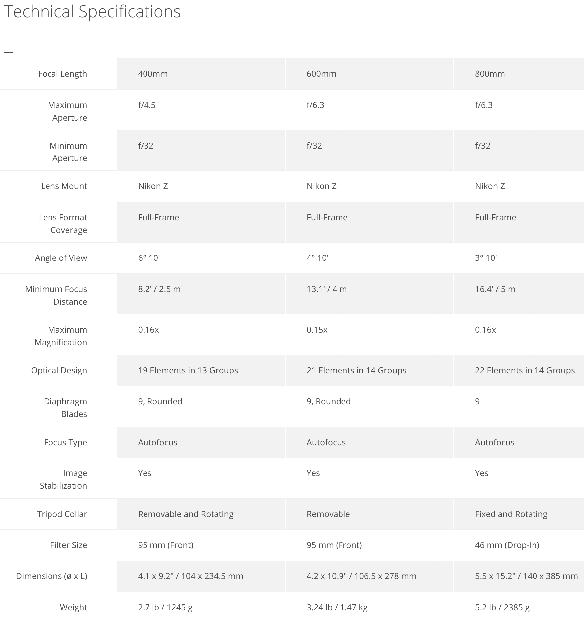
Task: Select the 800mm focal length cell
Action: [x=490, y=74]
